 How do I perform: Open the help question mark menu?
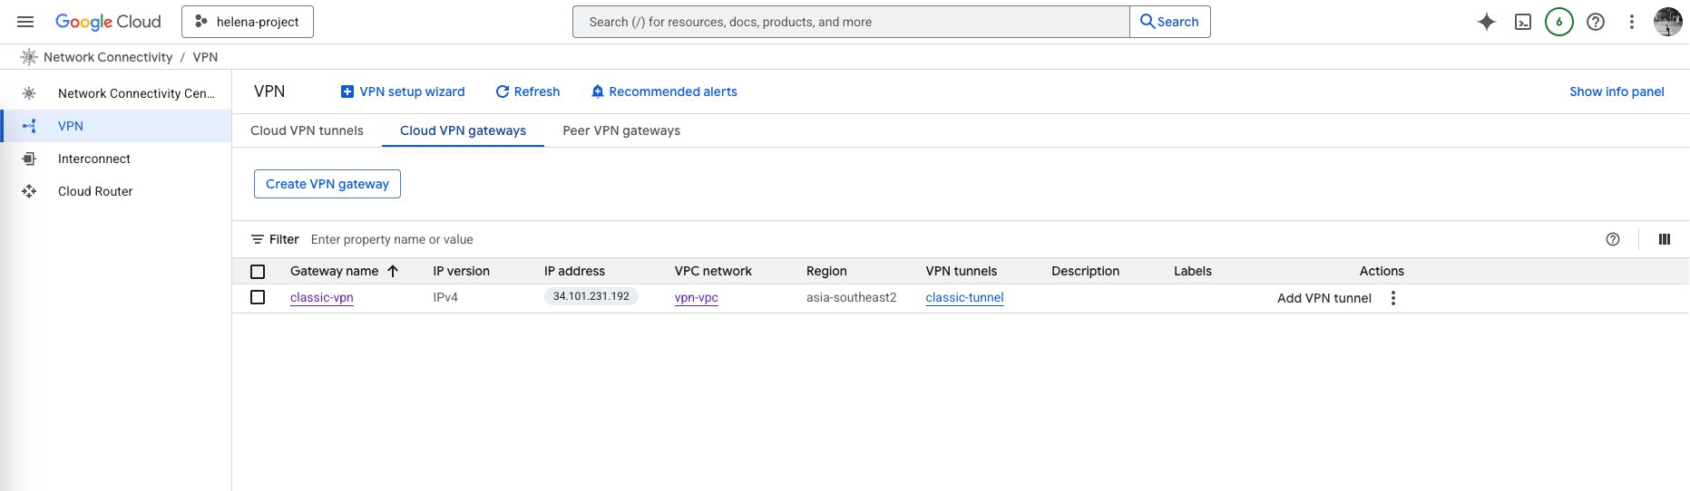pyautogui.click(x=1595, y=22)
